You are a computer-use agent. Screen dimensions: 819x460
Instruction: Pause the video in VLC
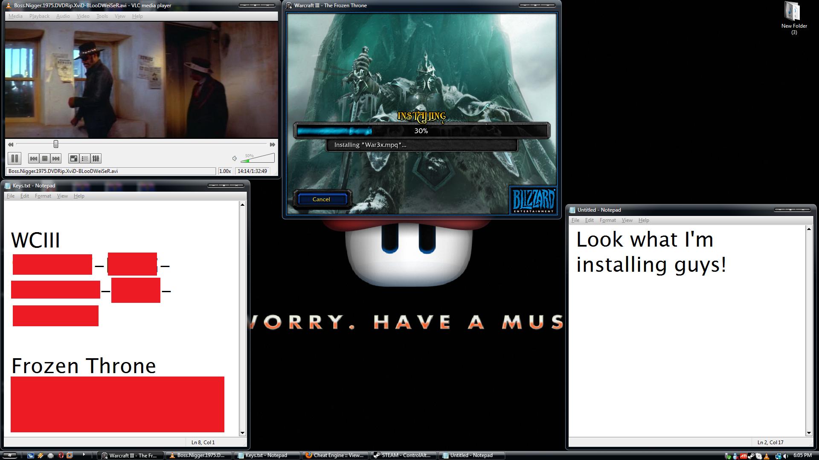[15, 158]
